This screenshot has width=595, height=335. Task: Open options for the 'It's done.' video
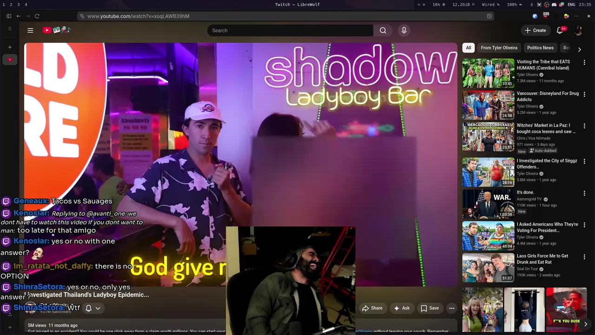[584, 193]
